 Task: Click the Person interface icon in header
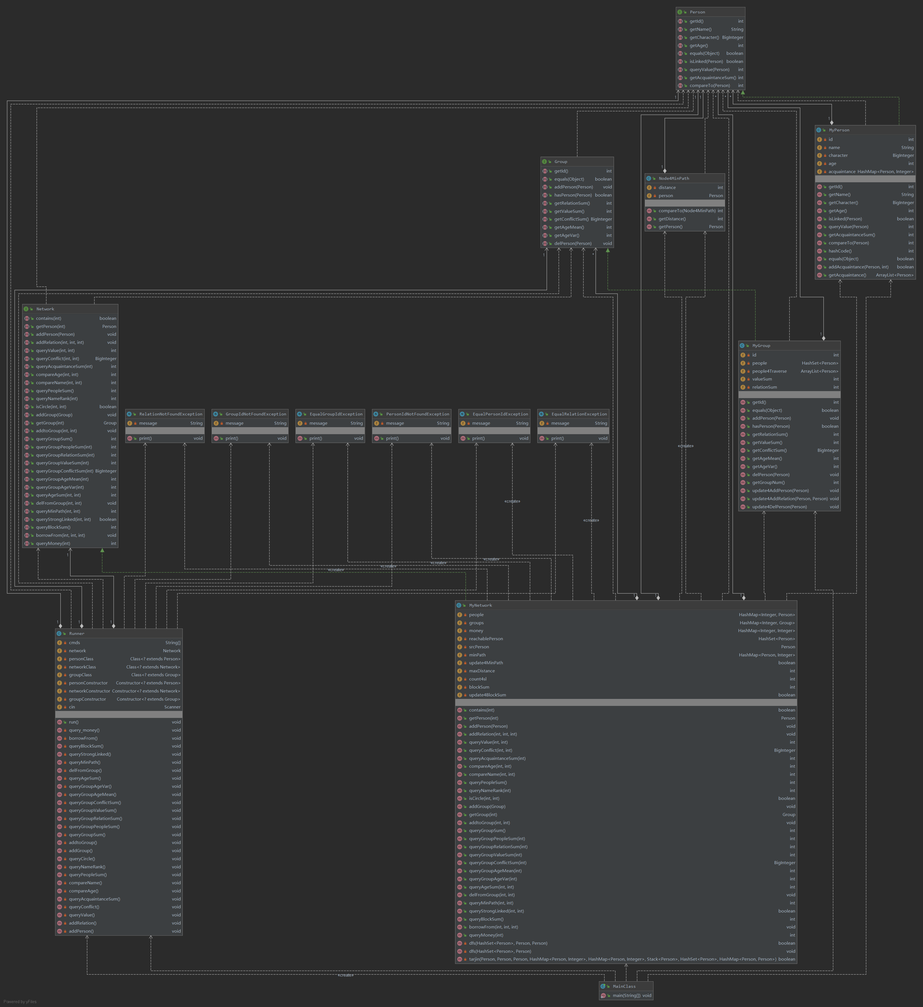(x=680, y=12)
